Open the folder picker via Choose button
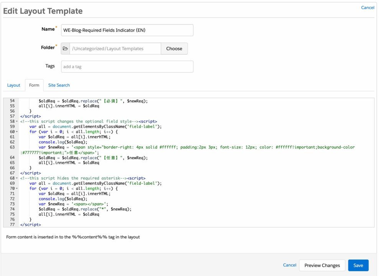Image resolution: width=379 pixels, height=276 pixels. click(174, 48)
